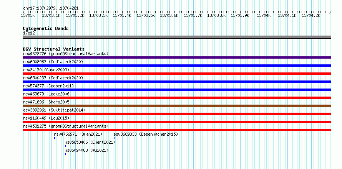Click the 13703.5k ruler tick label

click(146, 15)
